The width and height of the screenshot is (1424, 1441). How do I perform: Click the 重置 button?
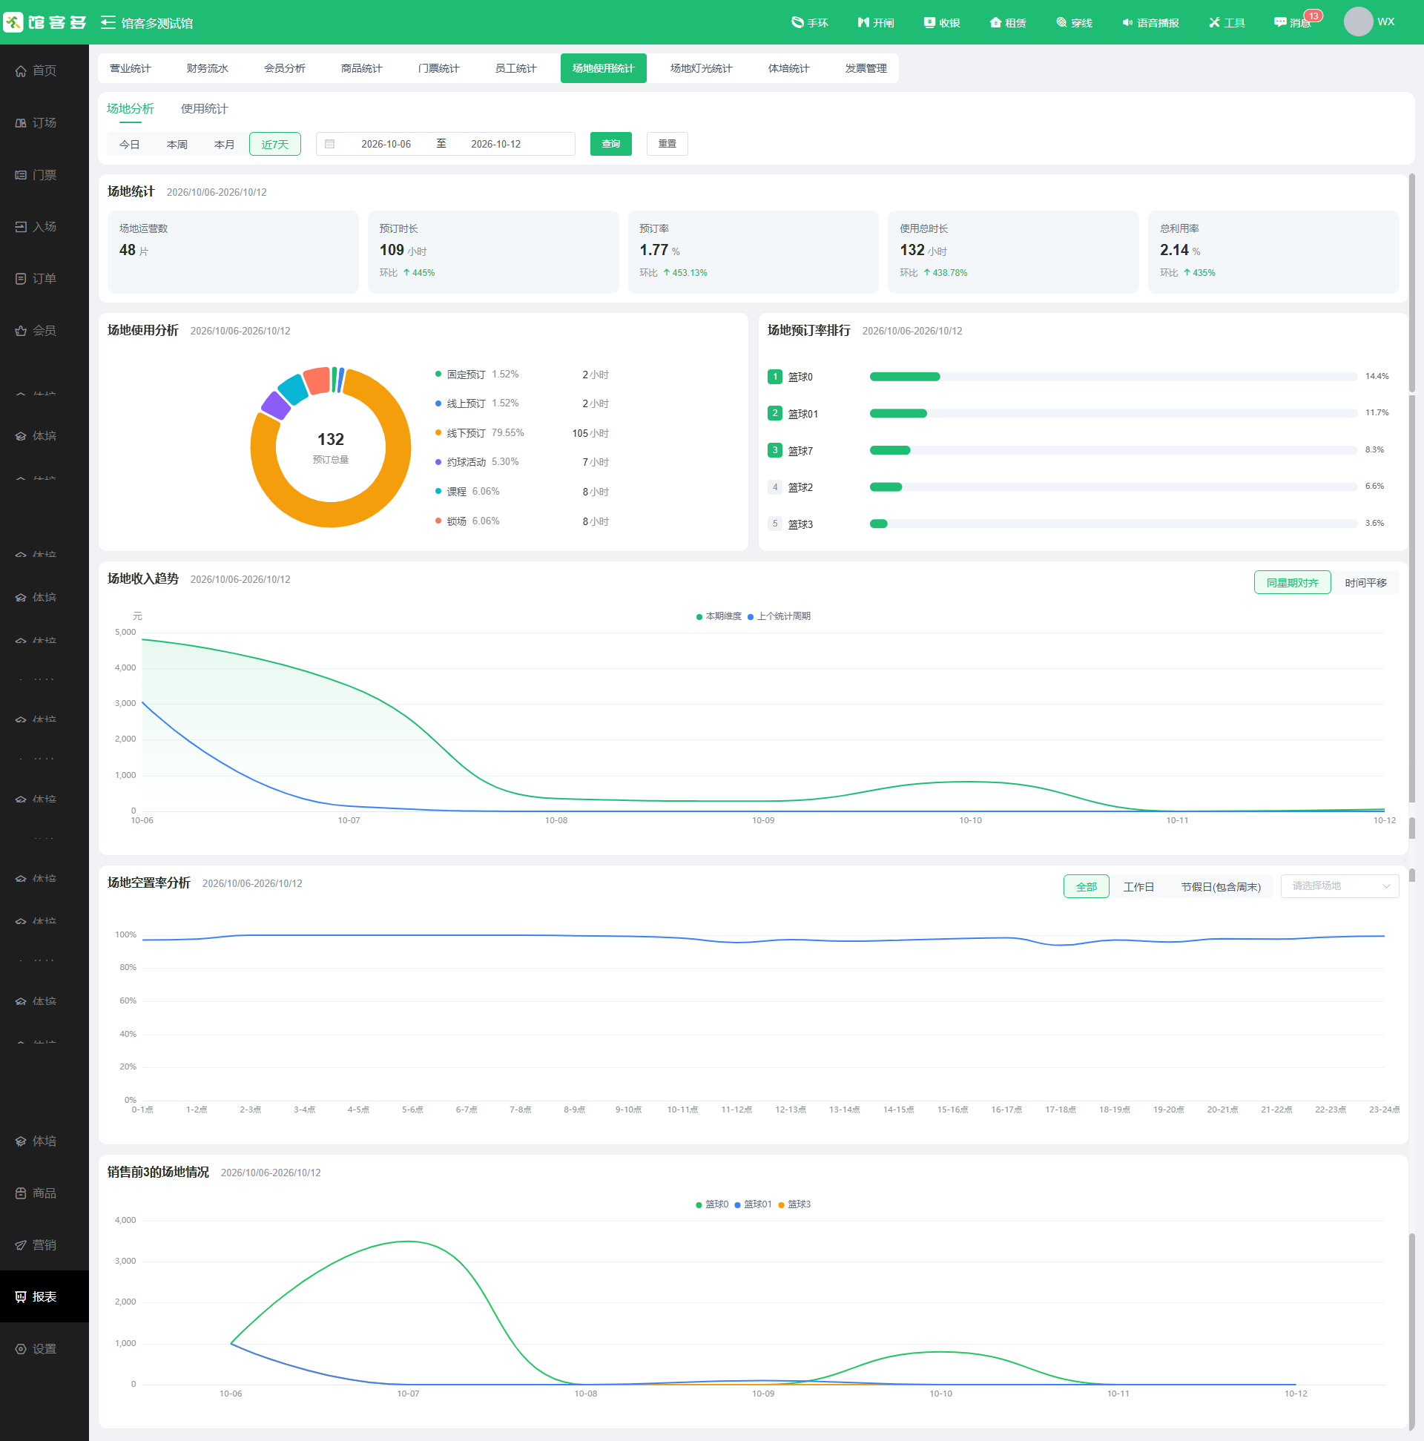(x=667, y=144)
